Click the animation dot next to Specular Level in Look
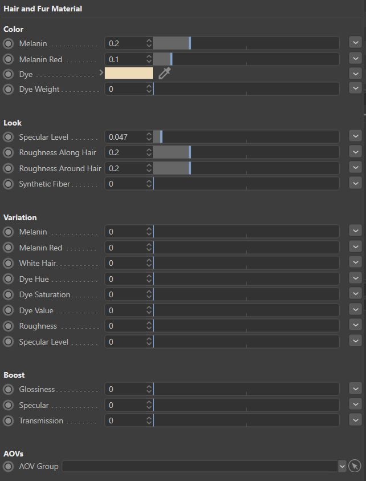 click(9, 137)
